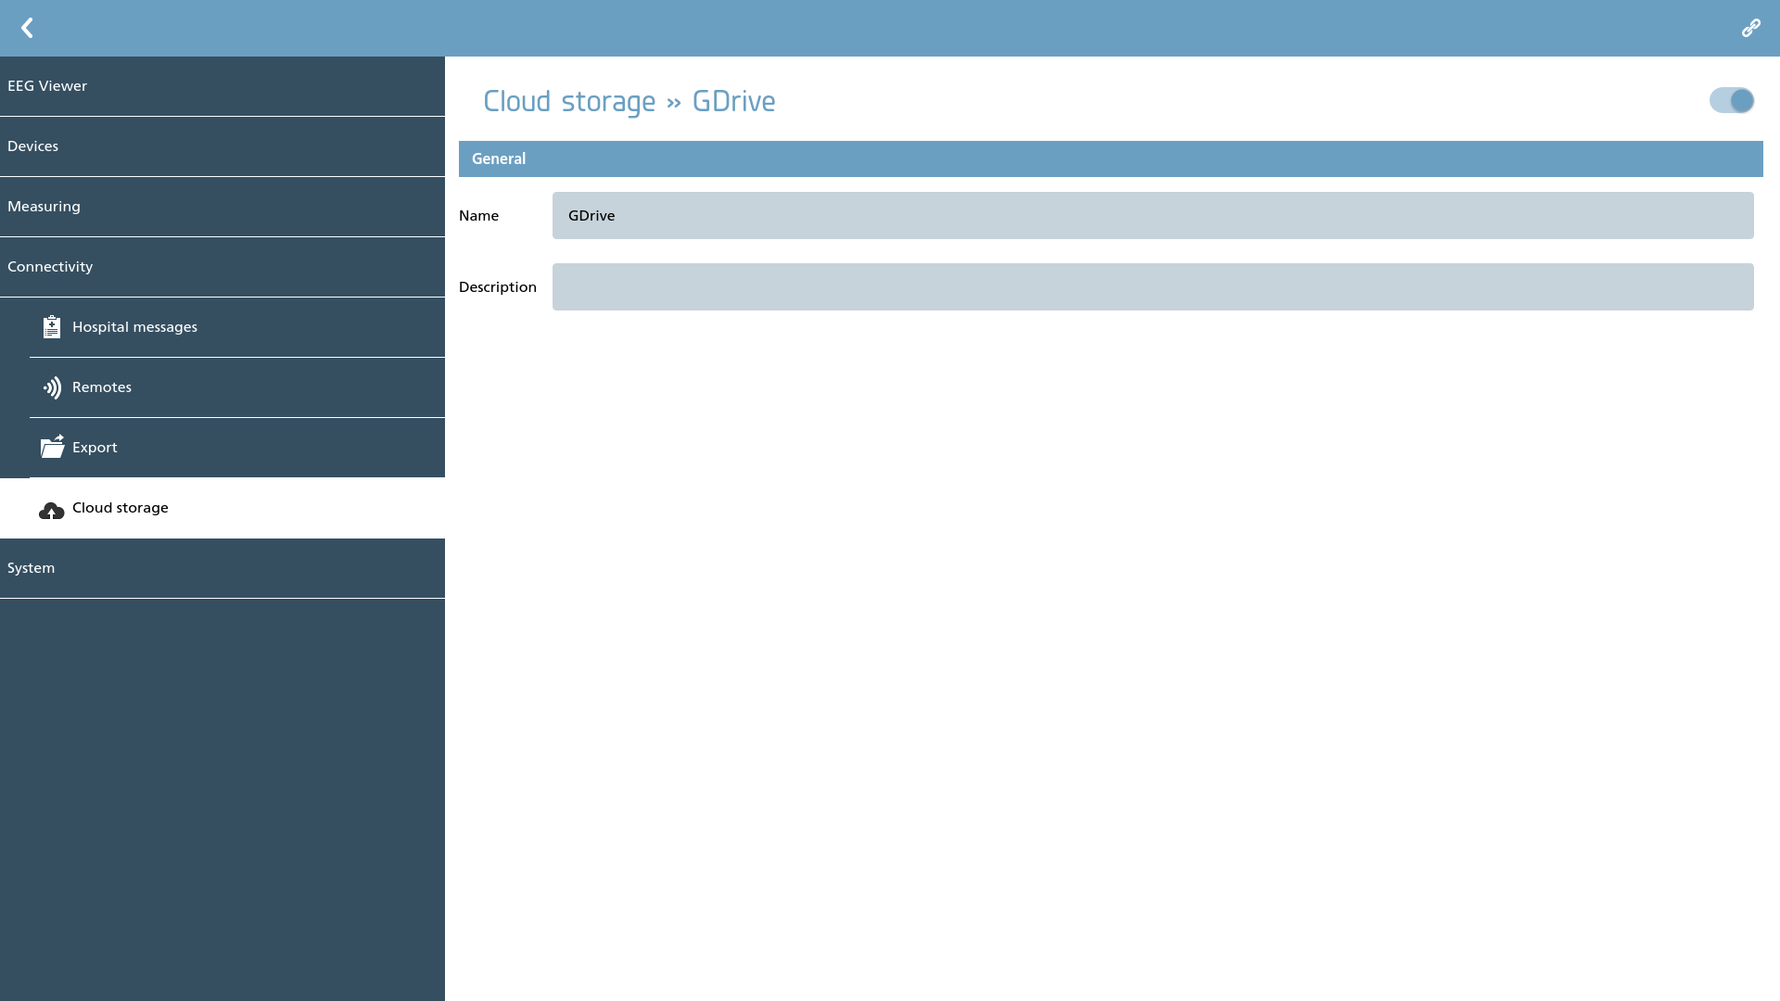Toggle the GDrive enable switch

click(1732, 100)
